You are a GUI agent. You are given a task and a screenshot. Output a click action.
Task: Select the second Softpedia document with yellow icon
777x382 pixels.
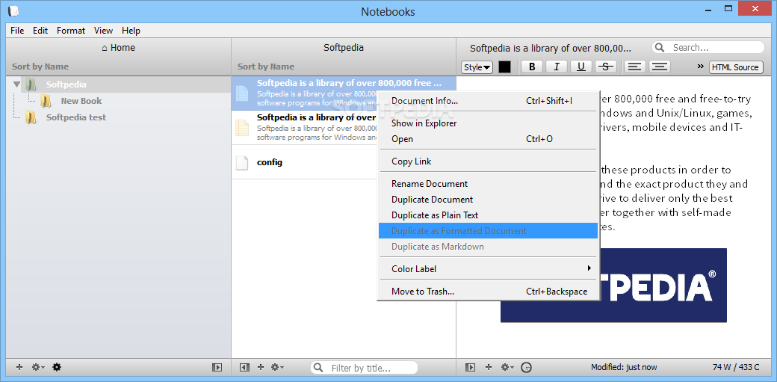point(305,128)
